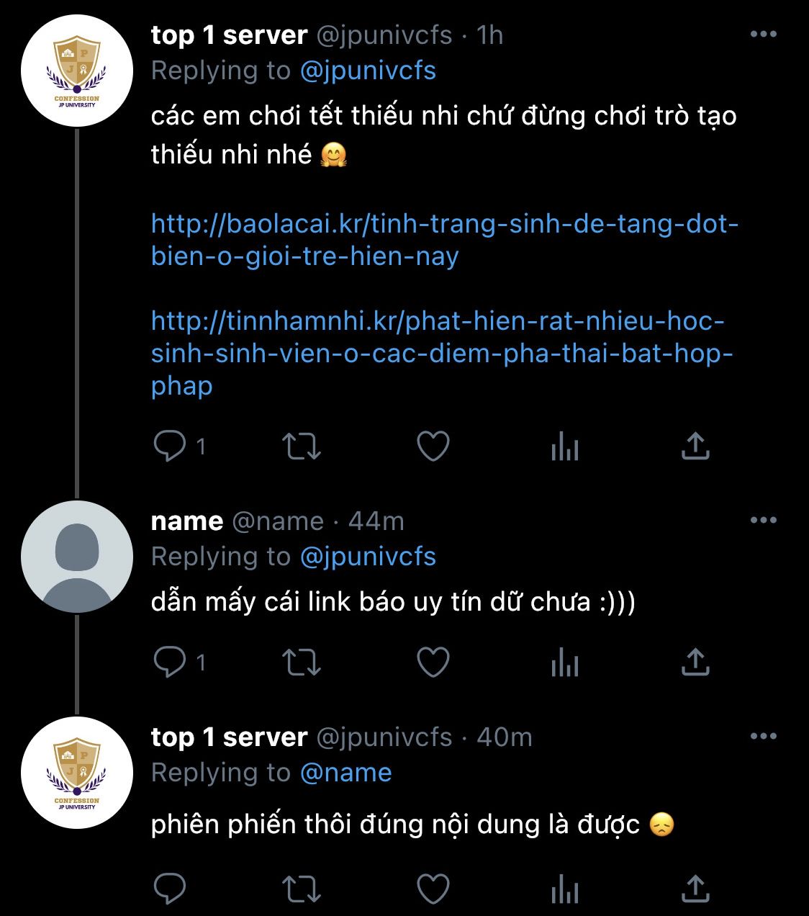View analytics of the first tweet
809x916 pixels.
[564, 447]
